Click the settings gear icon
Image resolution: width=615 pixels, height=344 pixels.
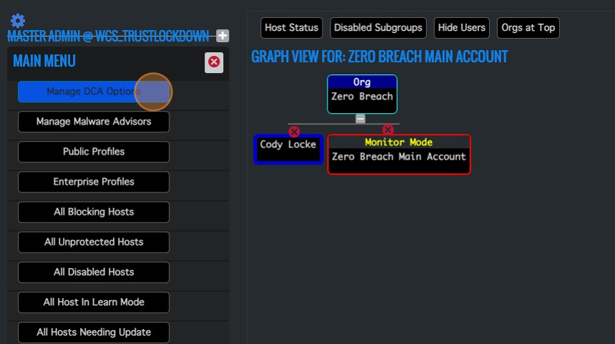click(x=18, y=21)
